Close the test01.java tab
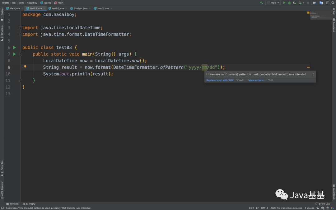Screen dimensions: 336x210 pyautogui.click(x=111, y=9)
